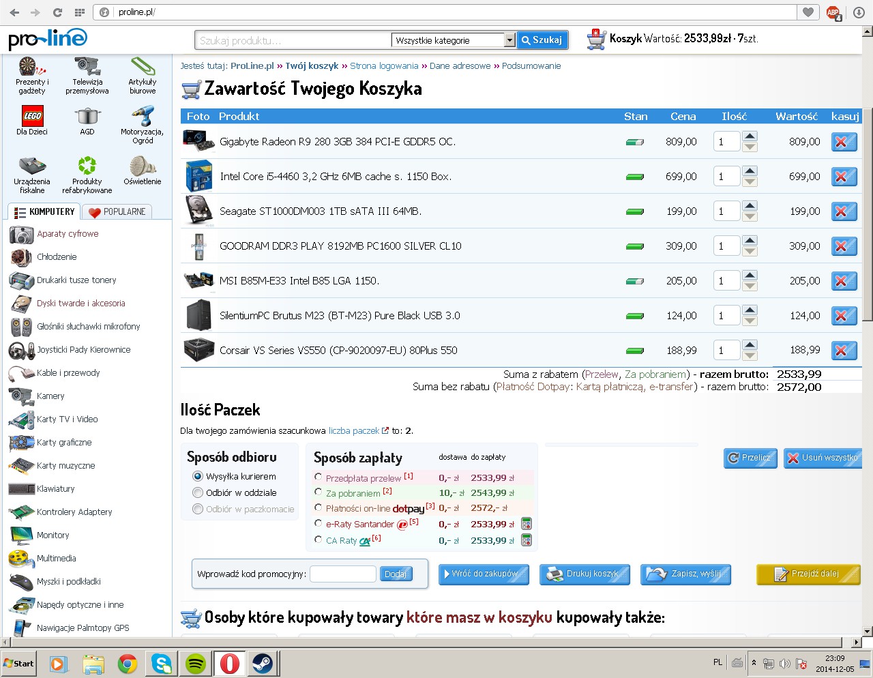The image size is (873, 678).
Task: Select Wysyłka kurierem delivery option
Action: (x=198, y=476)
